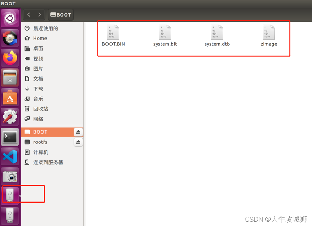Click the BOOT.BIN file name label
Image resolution: width=312 pixels, height=226 pixels.
tap(113, 44)
